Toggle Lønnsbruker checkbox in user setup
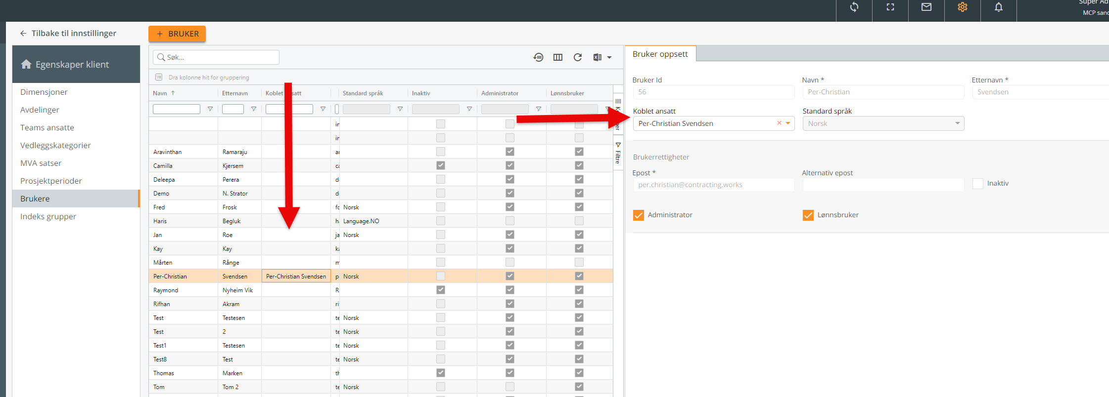This screenshot has width=1109, height=397. pyautogui.click(x=808, y=215)
